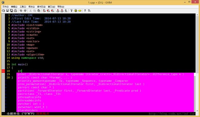
Task: Run Make with hammer icon
Action: (71, 10)
